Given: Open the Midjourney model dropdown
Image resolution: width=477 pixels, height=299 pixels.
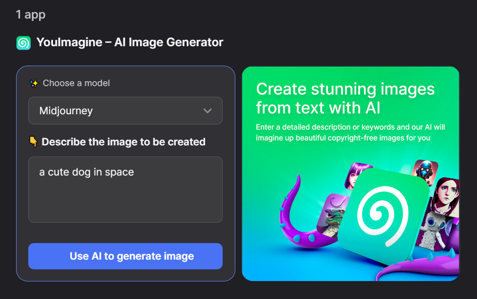Looking at the screenshot, I should pyautogui.click(x=125, y=110).
